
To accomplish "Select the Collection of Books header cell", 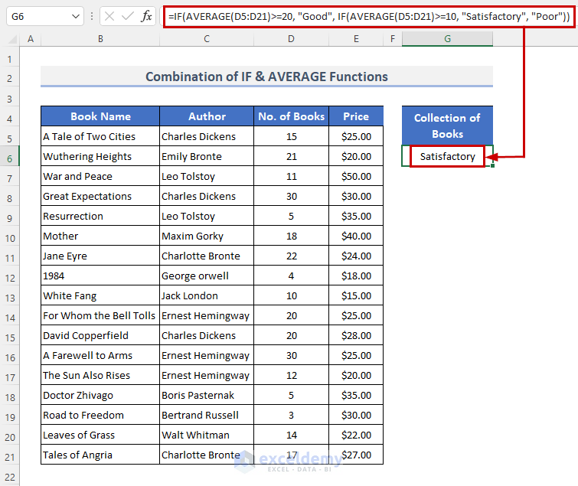I will tap(447, 126).
